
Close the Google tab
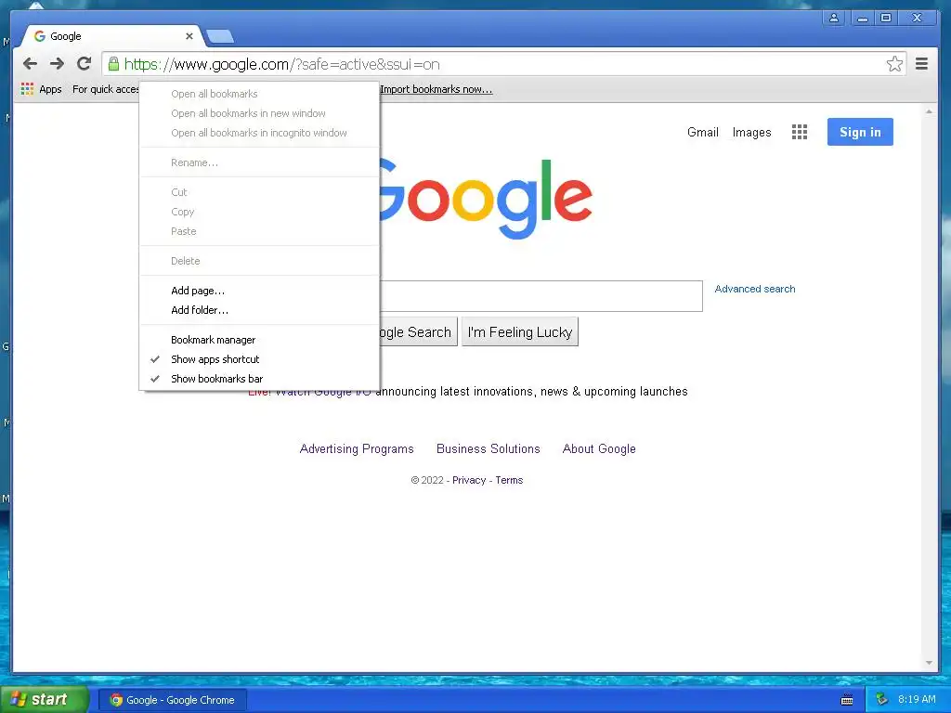tap(189, 36)
